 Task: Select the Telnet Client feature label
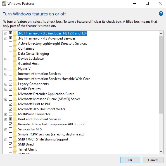(x=27, y=149)
